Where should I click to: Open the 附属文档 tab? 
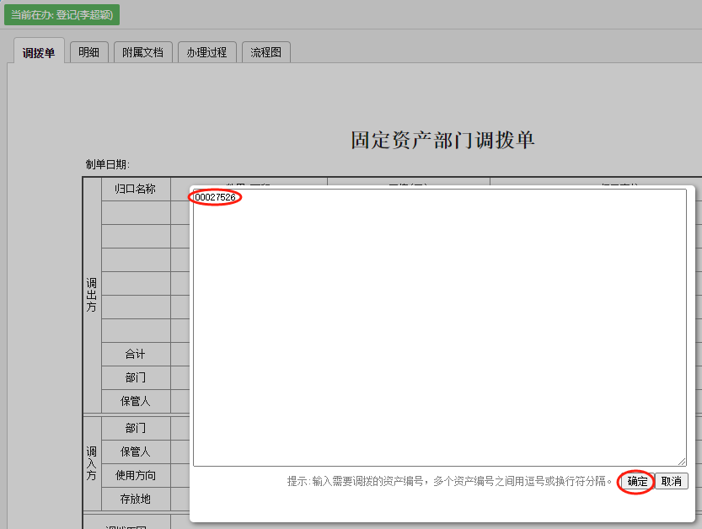click(142, 52)
